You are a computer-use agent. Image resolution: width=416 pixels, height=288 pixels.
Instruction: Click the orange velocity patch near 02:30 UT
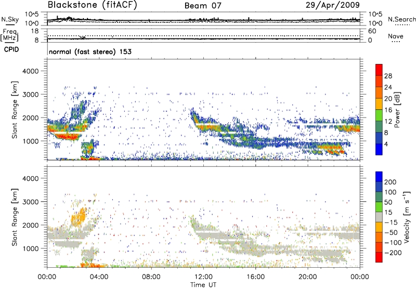pos(79,217)
